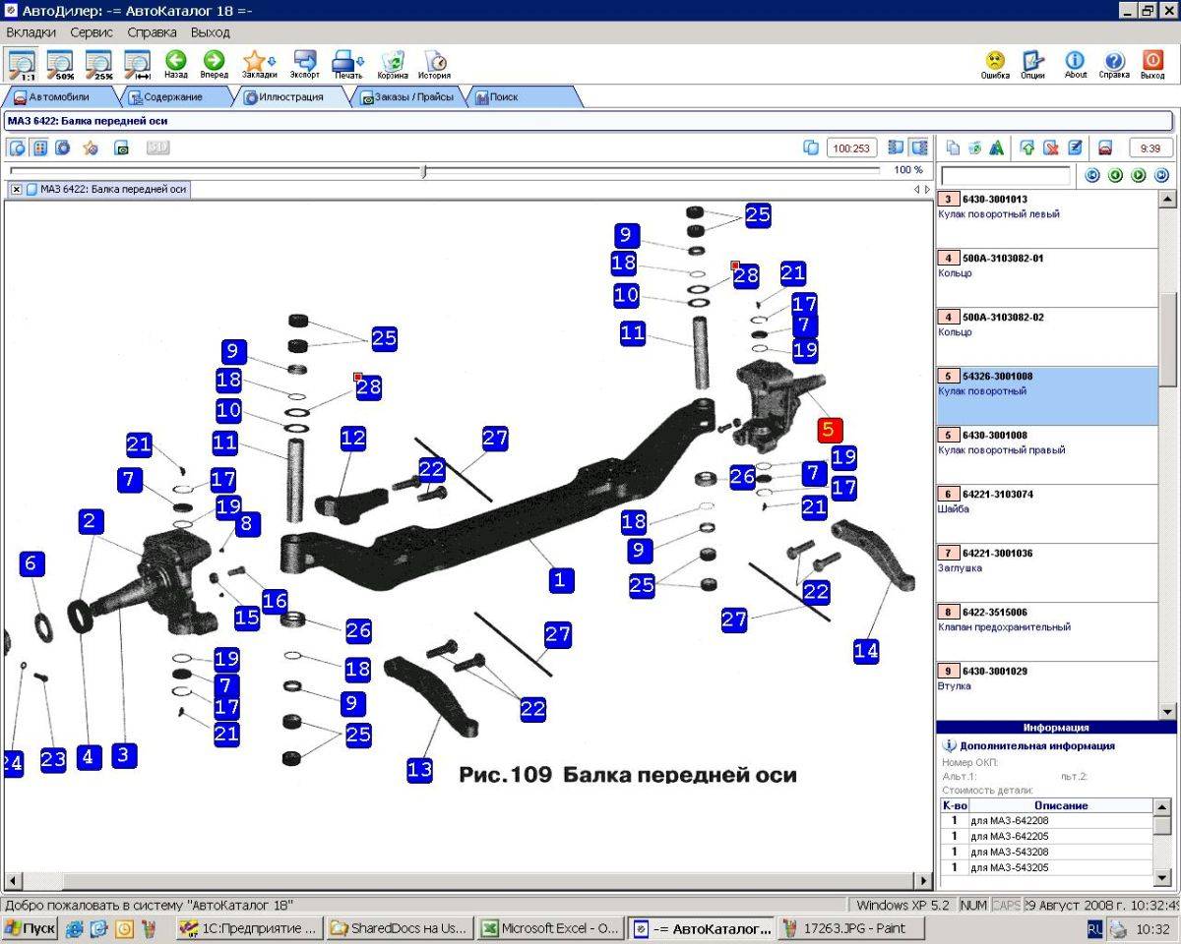Click callout number 6 on the diagram
The height and width of the screenshot is (944, 1181).
point(31,563)
